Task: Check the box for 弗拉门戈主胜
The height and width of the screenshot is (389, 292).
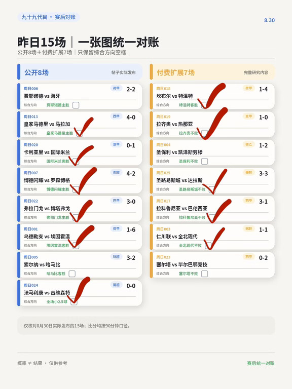Action: point(76,217)
